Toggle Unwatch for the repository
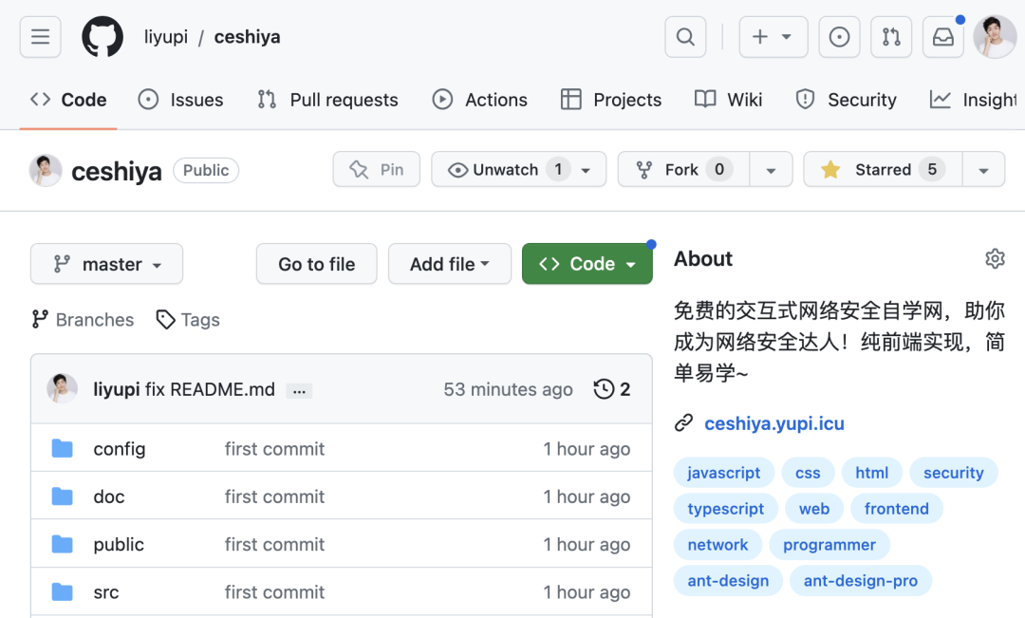The image size is (1025, 618). (505, 170)
